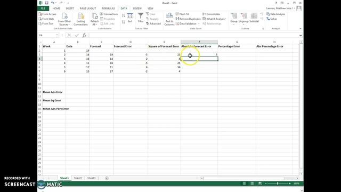
Task: Open the Outline dialog launcher
Action: (263, 28)
